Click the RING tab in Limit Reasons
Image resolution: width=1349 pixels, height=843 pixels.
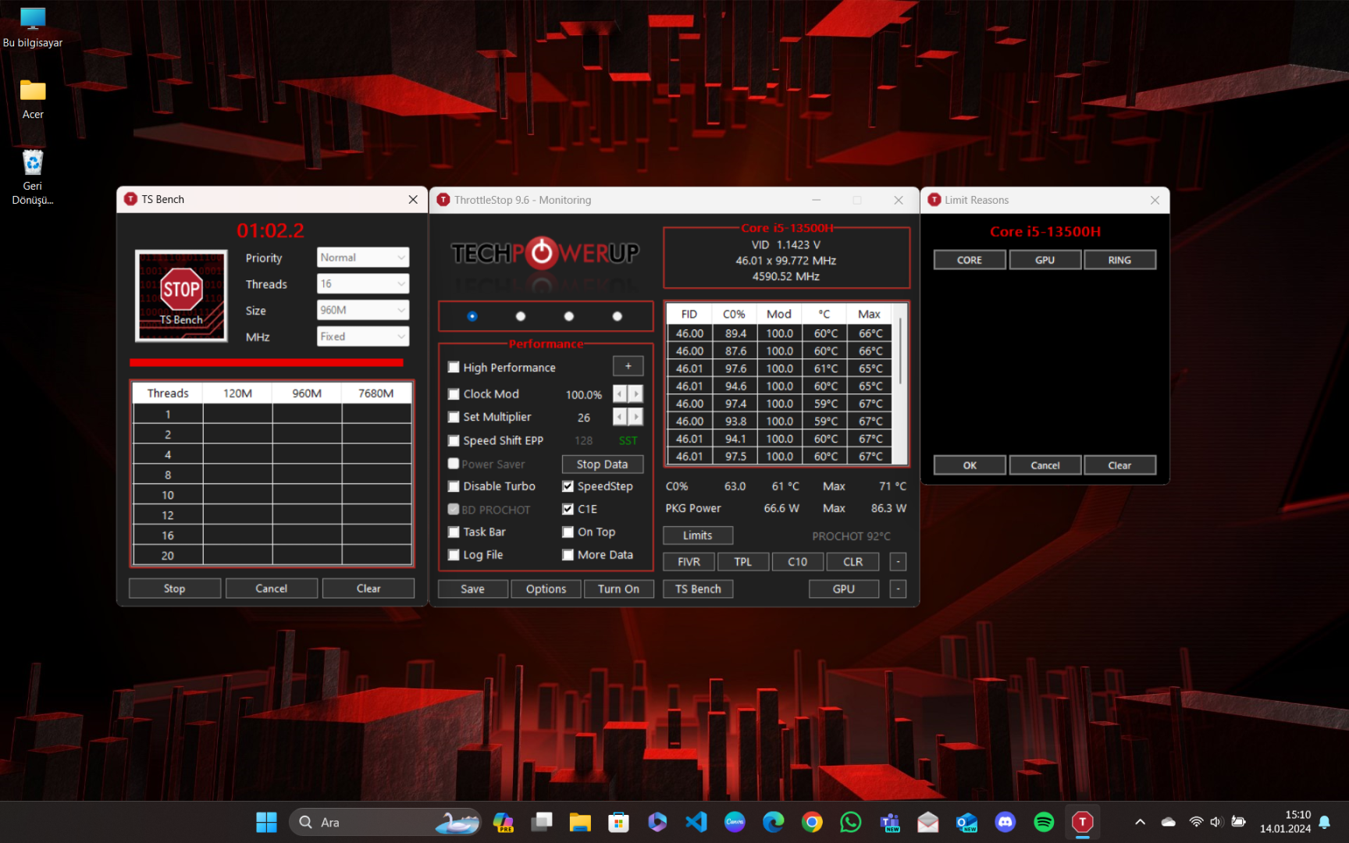pos(1120,260)
